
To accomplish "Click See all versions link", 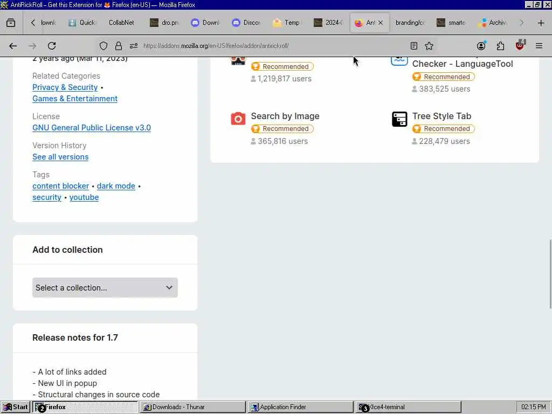I will (60, 157).
